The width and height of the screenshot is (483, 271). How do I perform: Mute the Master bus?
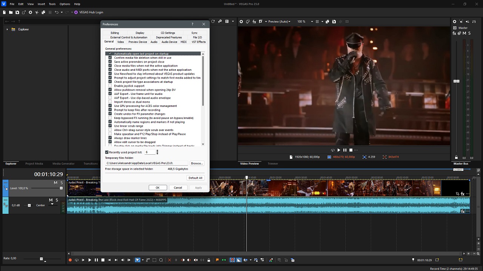coord(465,33)
